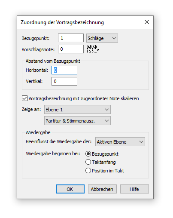This screenshot has height=218, width=173.
Task: Select the Horizontal offset field
Action: click(64, 70)
